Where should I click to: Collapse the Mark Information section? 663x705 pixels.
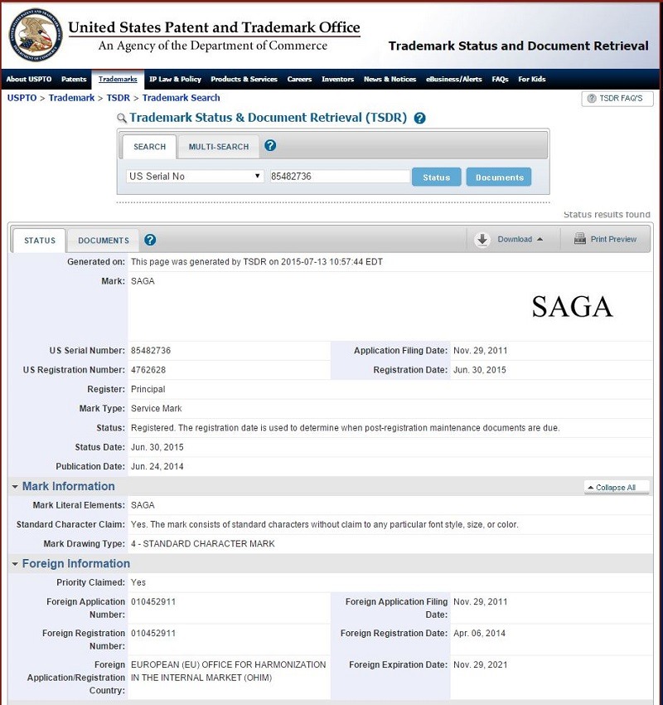coord(15,487)
